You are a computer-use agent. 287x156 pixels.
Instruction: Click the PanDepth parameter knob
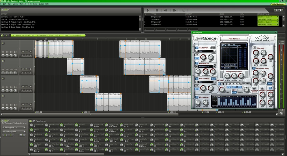coord(31,145)
